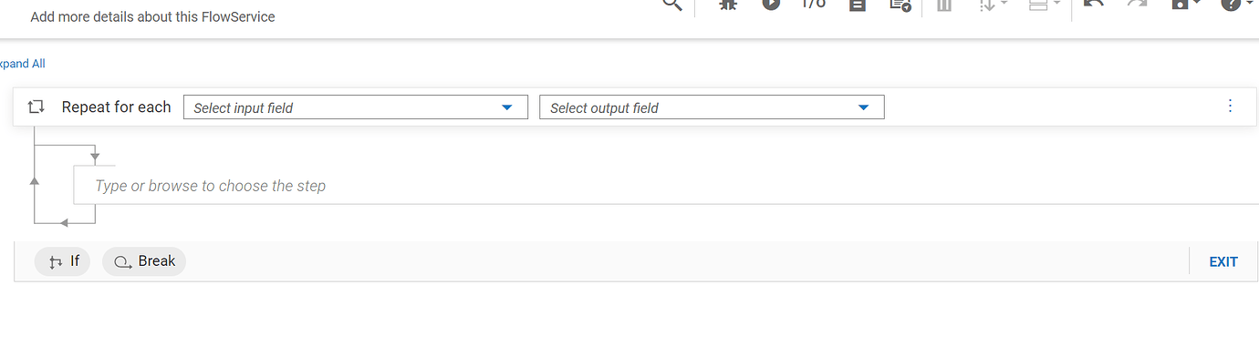The width and height of the screenshot is (1259, 346).
Task: Start debugging with the bug icon
Action: coord(727,5)
